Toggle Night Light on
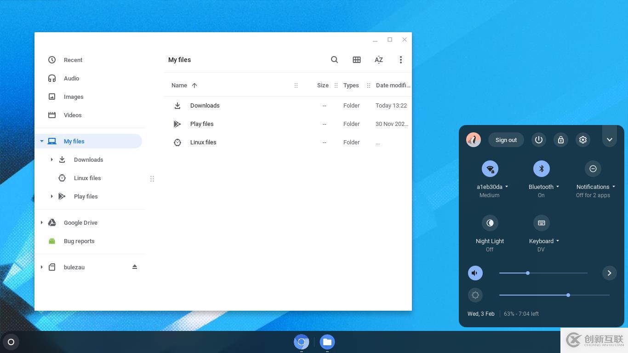This screenshot has height=353, width=628. pos(490,223)
